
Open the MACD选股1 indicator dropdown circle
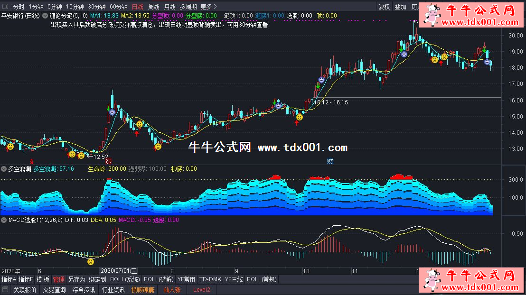4,220
